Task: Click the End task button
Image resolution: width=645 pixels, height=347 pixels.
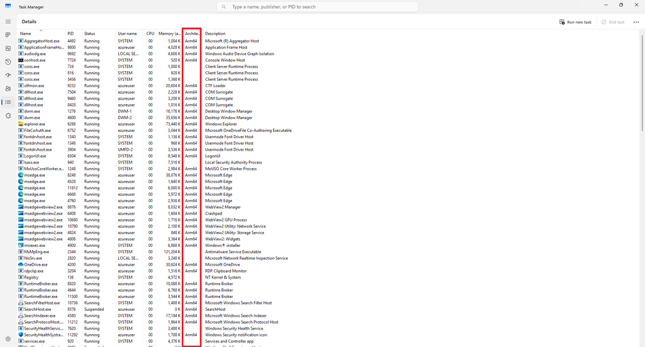Action: [x=613, y=22]
